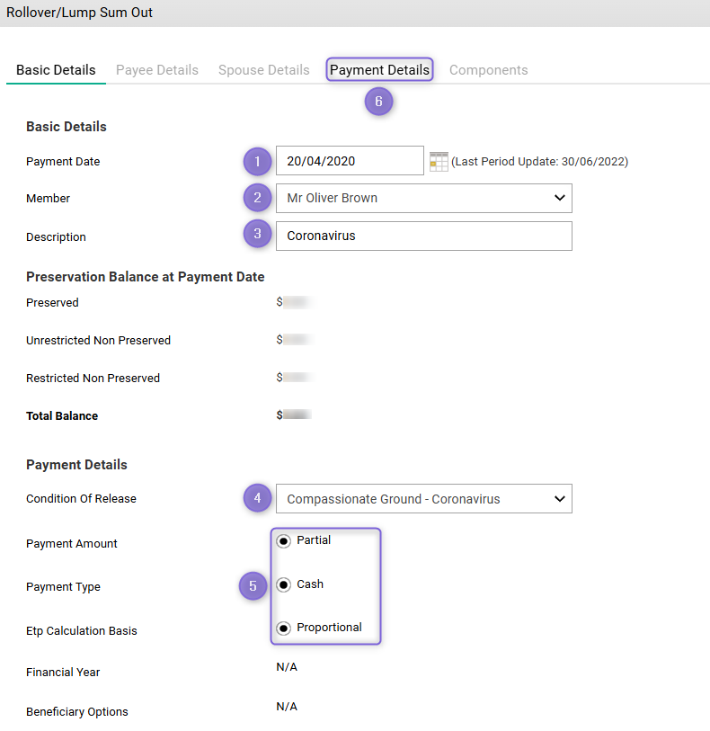The image size is (710, 731).
Task: Click the Condition Of Release label
Action: [81, 499]
